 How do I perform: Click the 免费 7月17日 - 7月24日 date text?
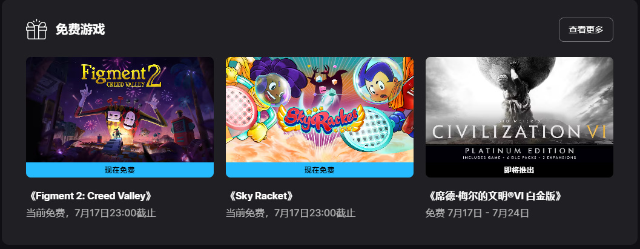[x=477, y=213]
